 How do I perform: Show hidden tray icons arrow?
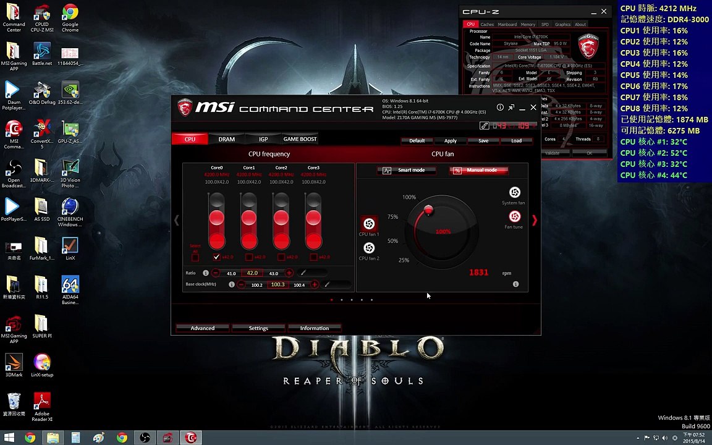click(638, 438)
